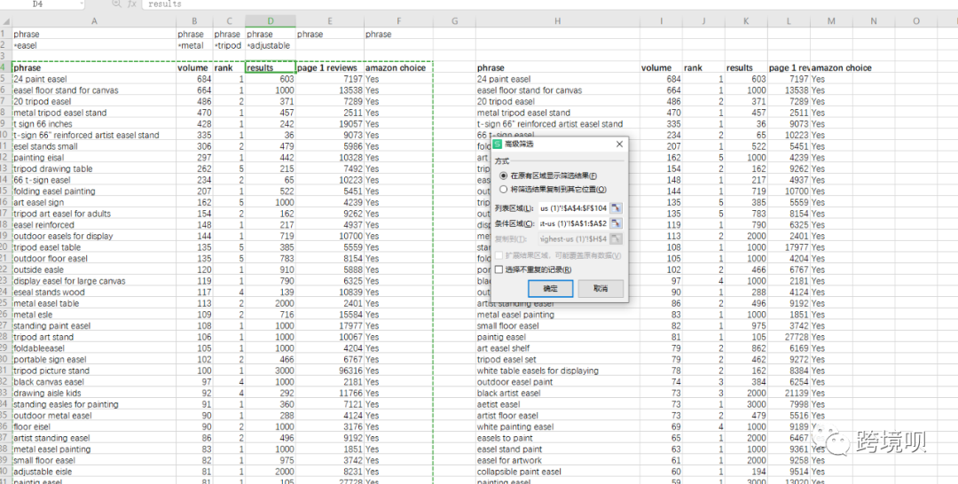The image size is (958, 484).
Task: Click range picker icon for 条件区域
Action: coord(616,223)
